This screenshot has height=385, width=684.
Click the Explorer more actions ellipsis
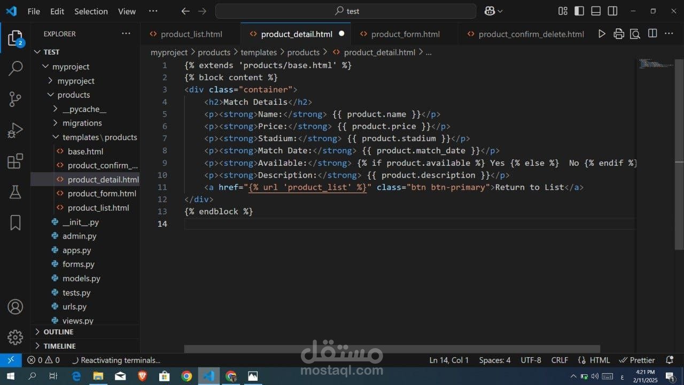pyautogui.click(x=126, y=34)
